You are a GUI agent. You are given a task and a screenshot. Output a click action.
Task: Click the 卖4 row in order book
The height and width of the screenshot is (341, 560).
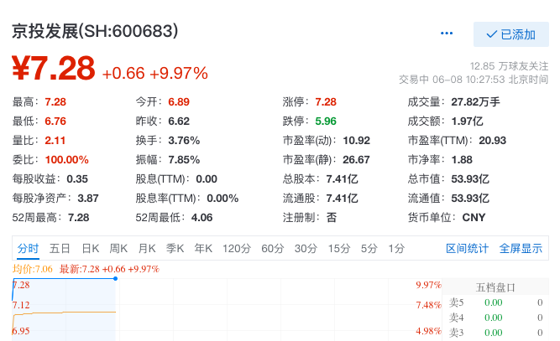point(495,318)
